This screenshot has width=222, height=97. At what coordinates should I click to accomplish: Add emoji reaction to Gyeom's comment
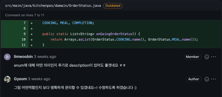(207, 79)
